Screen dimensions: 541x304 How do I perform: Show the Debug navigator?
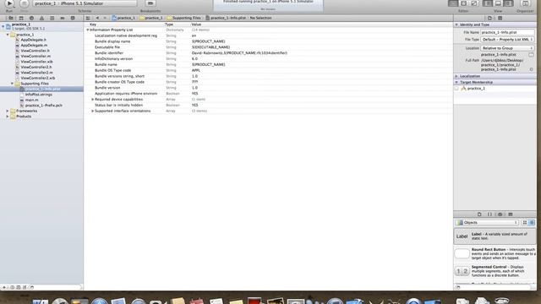click(x=52, y=18)
